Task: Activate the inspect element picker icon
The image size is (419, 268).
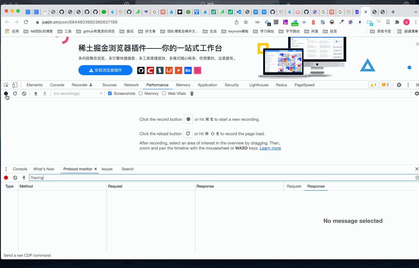Action: [x=6, y=85]
